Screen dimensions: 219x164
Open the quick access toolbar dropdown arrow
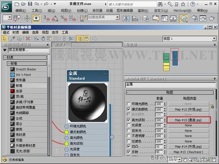pyautogui.click(x=55, y=4)
